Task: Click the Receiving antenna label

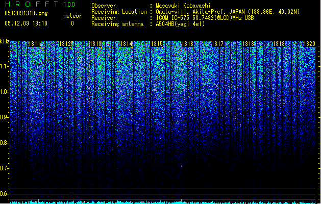Action: [117, 24]
